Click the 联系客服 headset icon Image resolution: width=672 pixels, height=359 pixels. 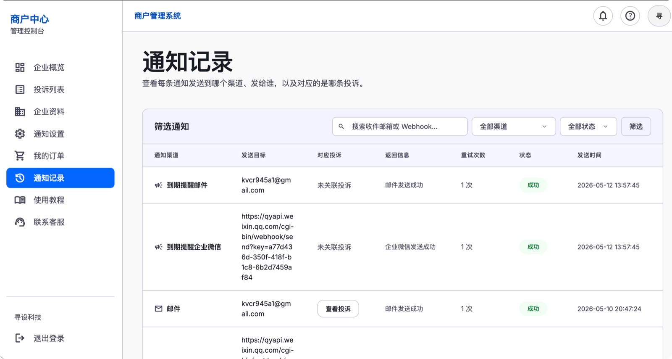[x=20, y=222]
